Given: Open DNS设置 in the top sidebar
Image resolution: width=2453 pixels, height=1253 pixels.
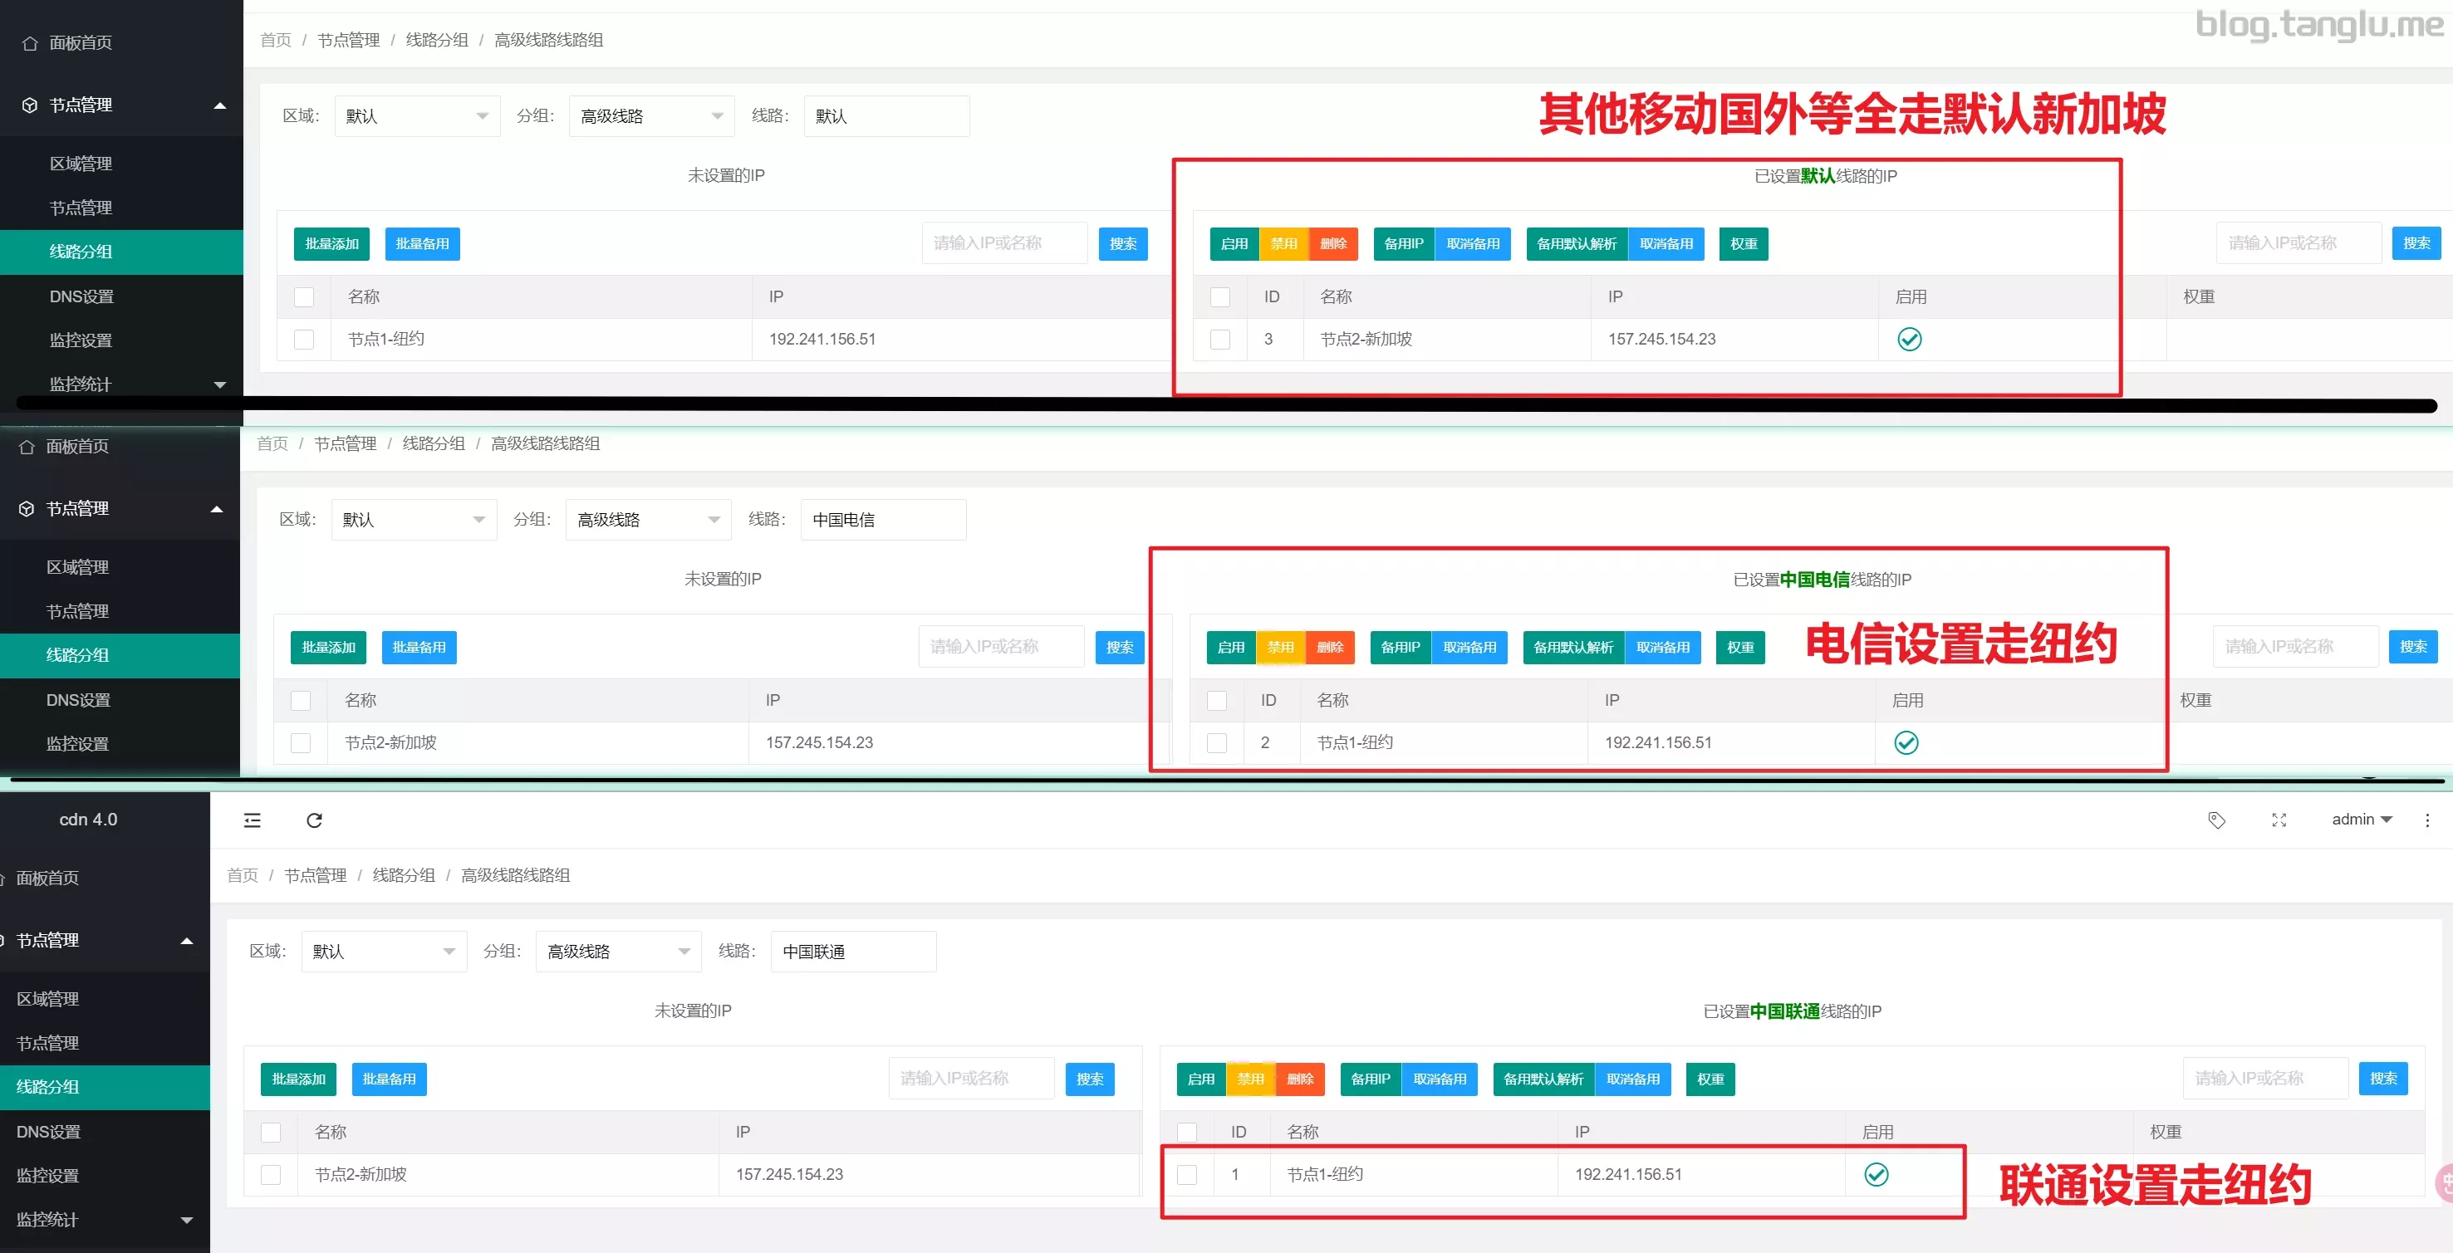Looking at the screenshot, I should pyautogui.click(x=82, y=296).
